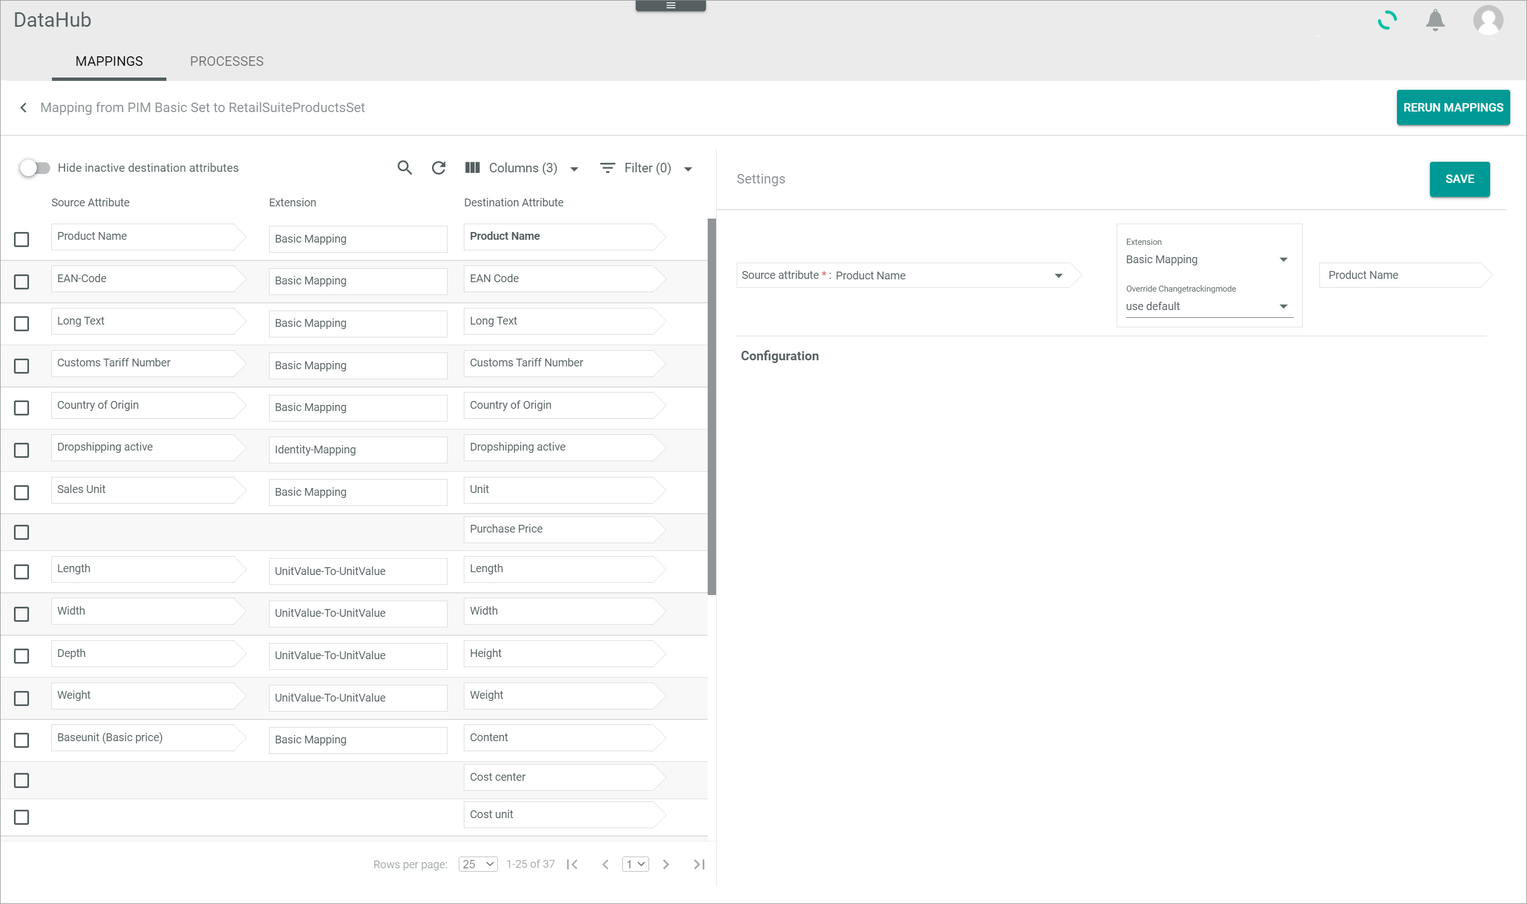Image resolution: width=1527 pixels, height=904 pixels.
Task: Select the MAPPINGS tab
Action: [x=109, y=61]
